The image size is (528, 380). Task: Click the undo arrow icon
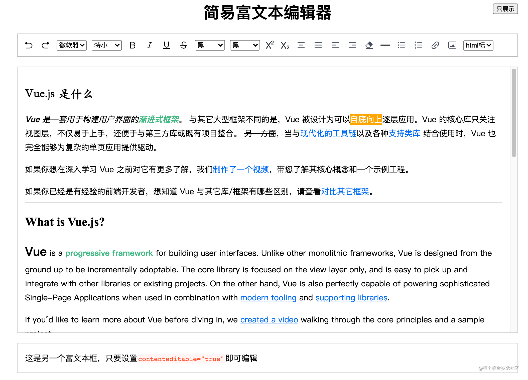point(29,45)
